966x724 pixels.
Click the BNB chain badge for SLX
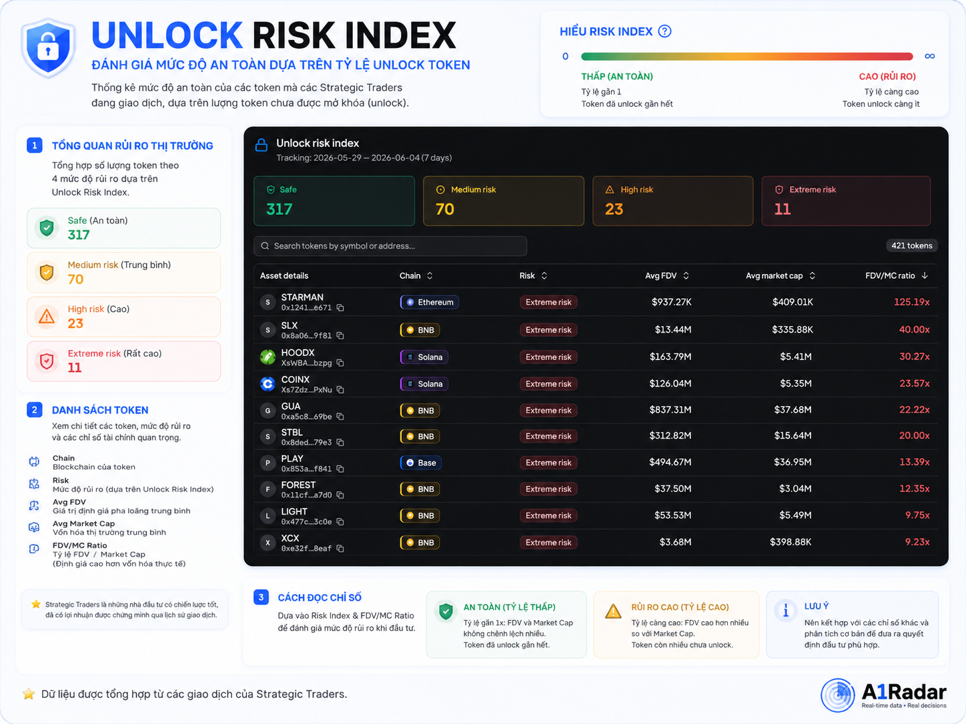pyautogui.click(x=420, y=330)
